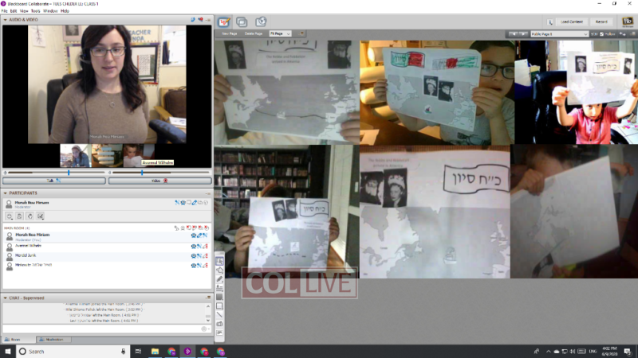Toggle the Video camera button
The image size is (638, 358).
(159, 181)
